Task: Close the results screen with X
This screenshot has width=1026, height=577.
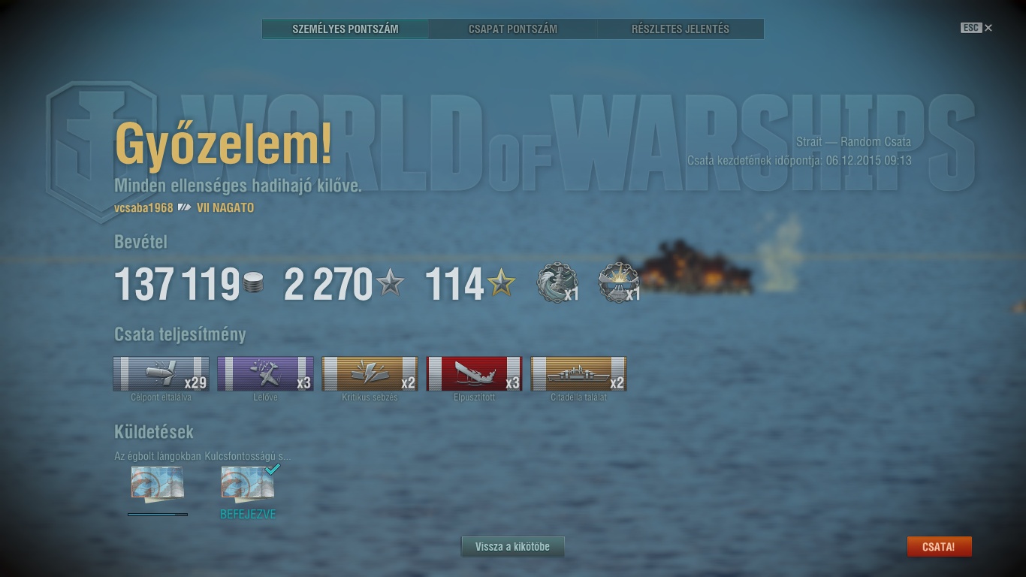Action: 988,28
